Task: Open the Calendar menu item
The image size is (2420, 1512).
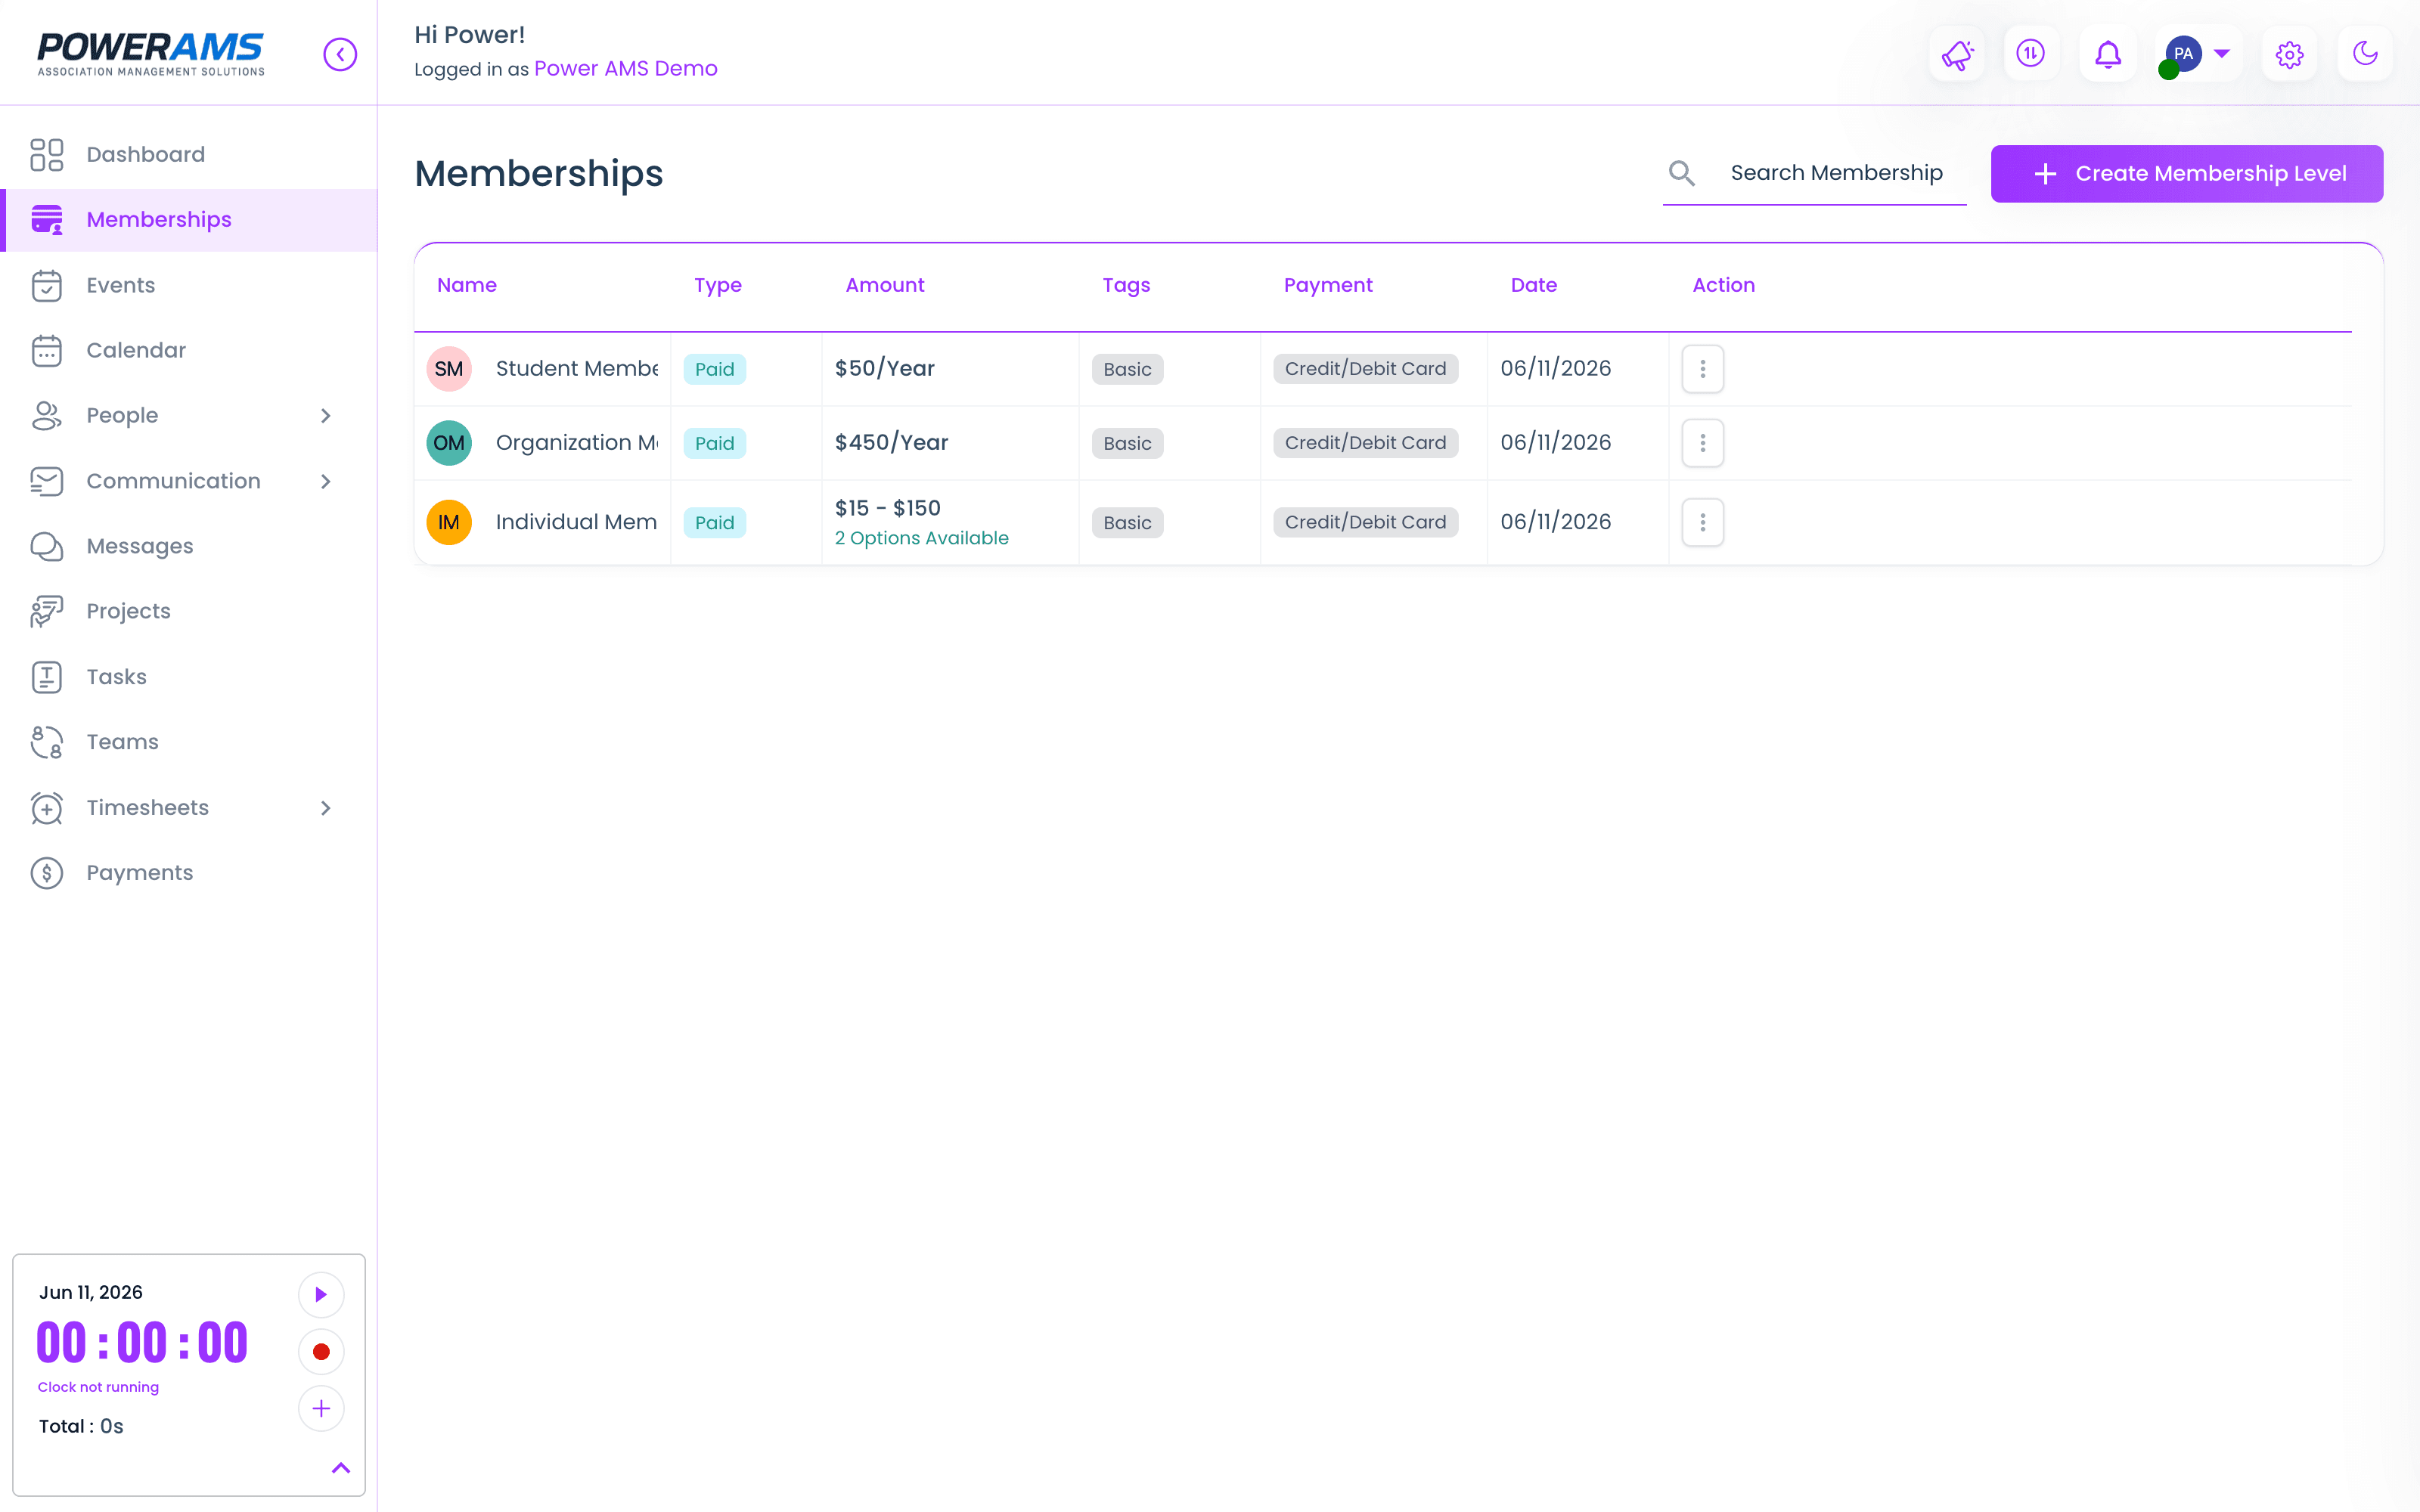Action: [x=189, y=351]
